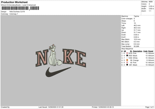Click the Height value '2.50 in'

(151, 6)
